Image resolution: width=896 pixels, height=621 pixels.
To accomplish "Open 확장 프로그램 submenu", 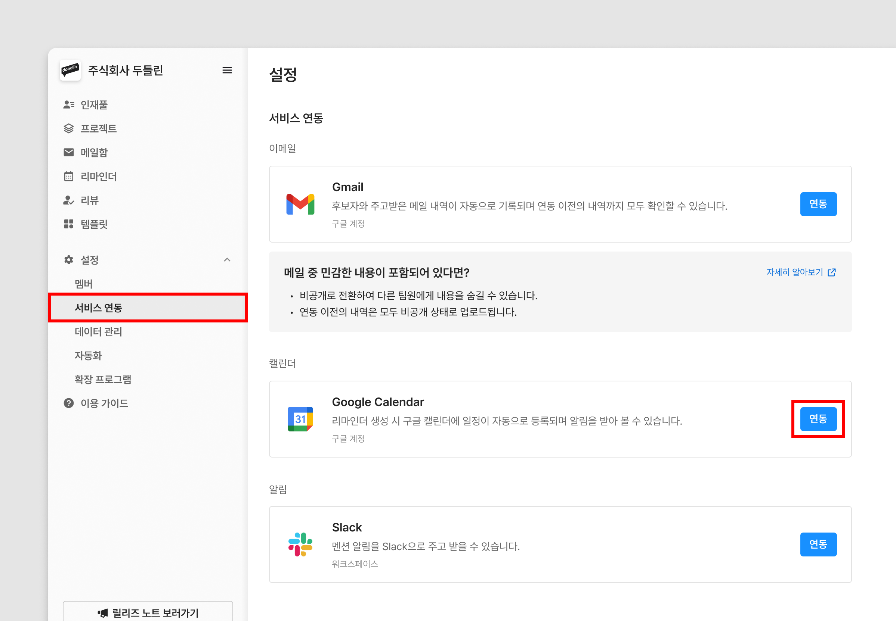I will (x=103, y=380).
